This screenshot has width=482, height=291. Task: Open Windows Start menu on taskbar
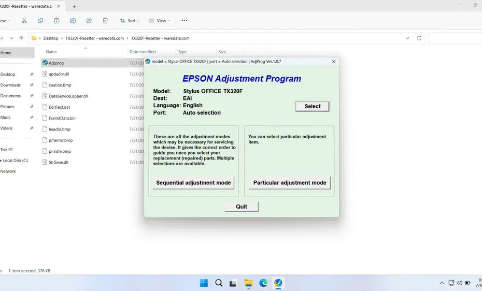(204, 283)
